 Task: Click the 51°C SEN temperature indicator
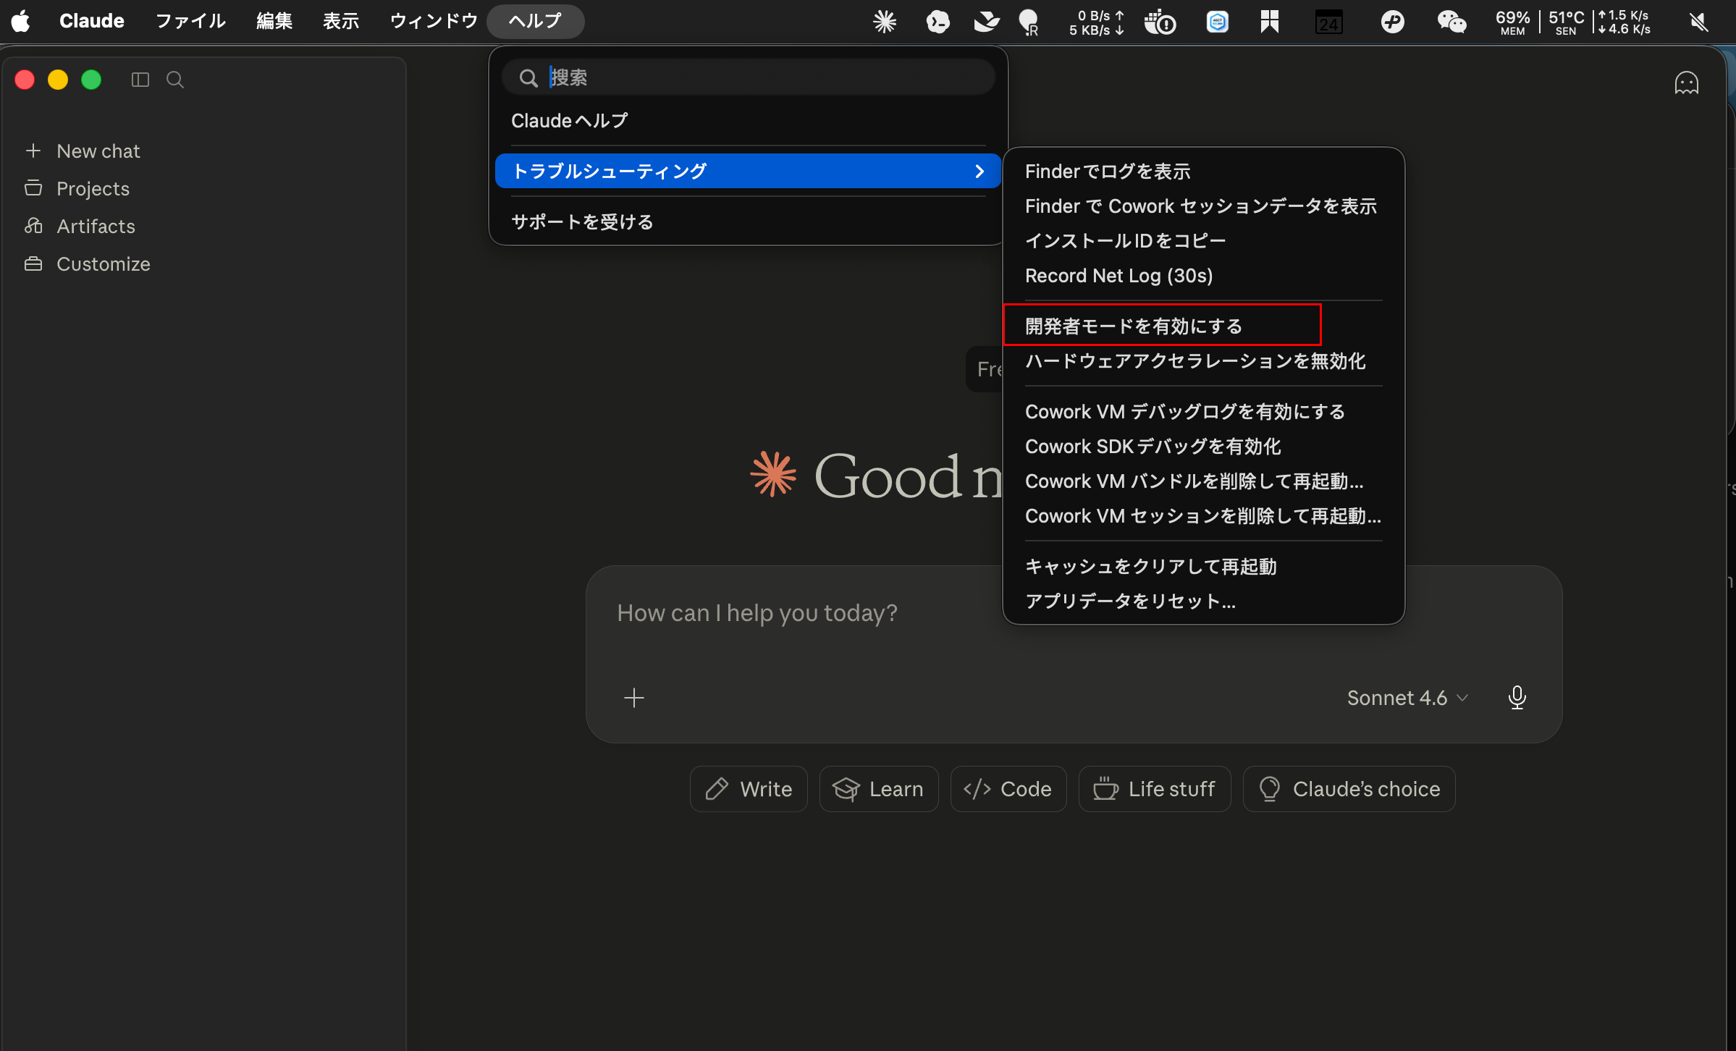[1566, 22]
